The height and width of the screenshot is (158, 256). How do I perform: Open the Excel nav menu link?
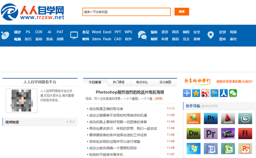pyautogui.click(x=107, y=32)
